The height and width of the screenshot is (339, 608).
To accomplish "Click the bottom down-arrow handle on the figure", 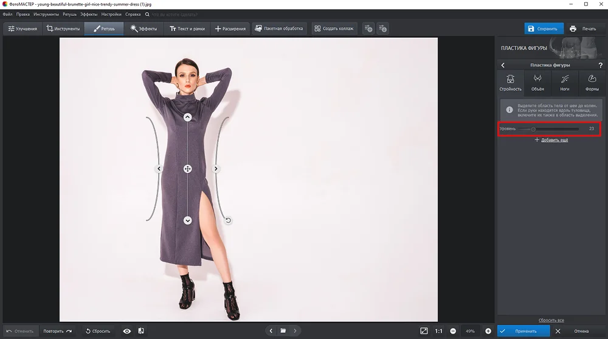I will coord(188,220).
